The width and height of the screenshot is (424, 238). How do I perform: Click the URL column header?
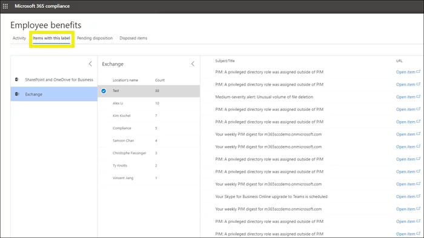[399, 61]
